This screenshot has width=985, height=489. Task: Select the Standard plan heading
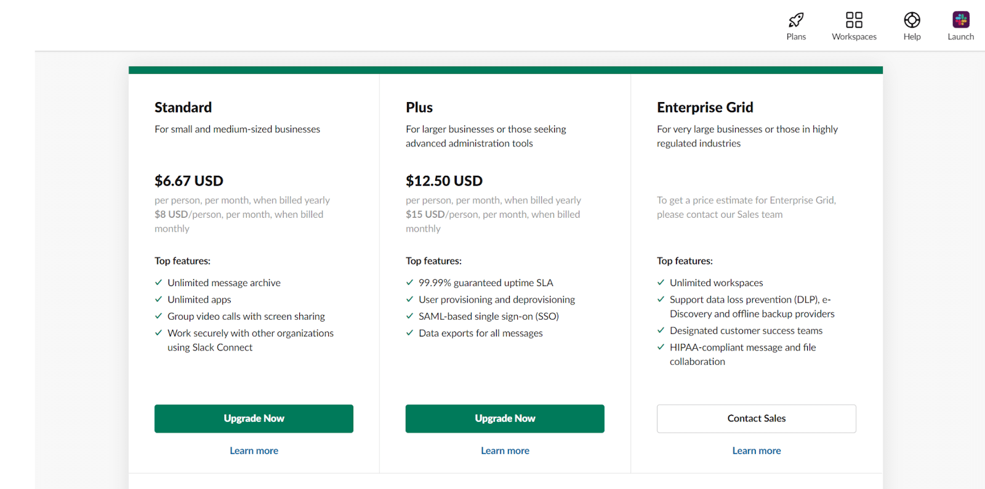click(x=183, y=107)
